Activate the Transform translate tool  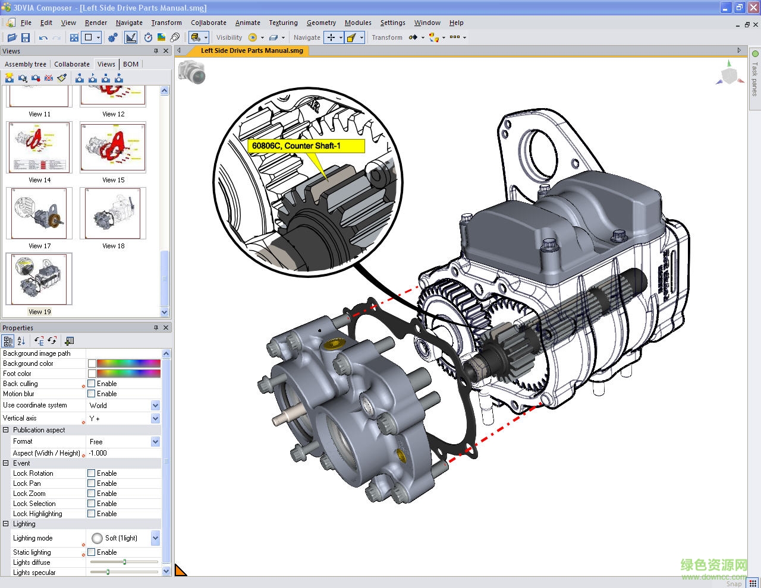coord(414,37)
